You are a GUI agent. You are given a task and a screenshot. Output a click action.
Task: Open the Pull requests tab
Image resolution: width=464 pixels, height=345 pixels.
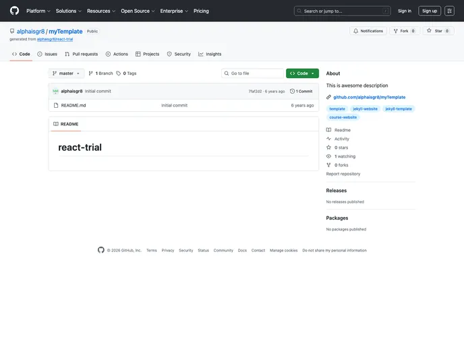click(81, 54)
